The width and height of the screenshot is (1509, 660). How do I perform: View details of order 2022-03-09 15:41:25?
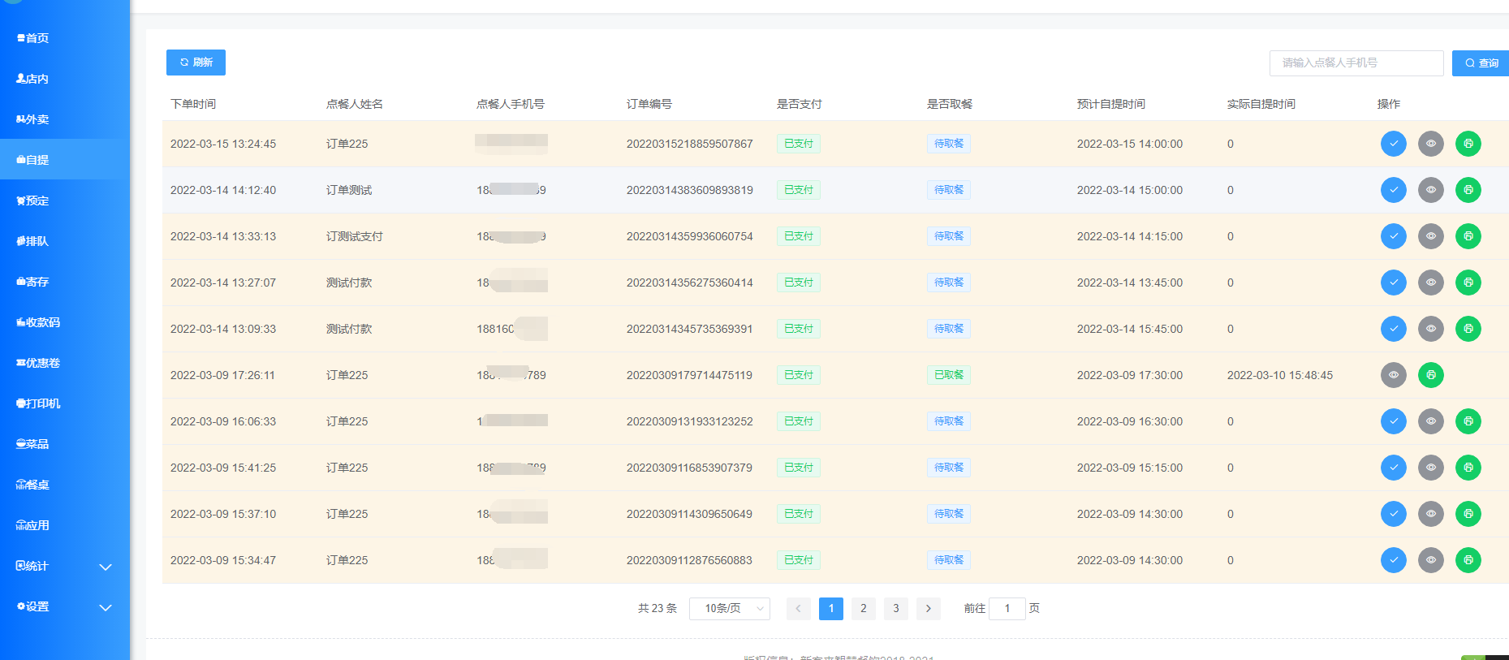(1430, 468)
